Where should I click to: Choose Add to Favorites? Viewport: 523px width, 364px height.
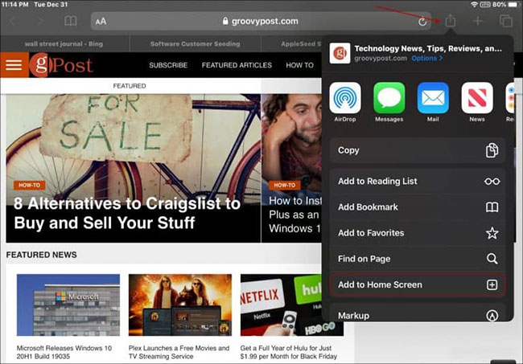[418, 233]
